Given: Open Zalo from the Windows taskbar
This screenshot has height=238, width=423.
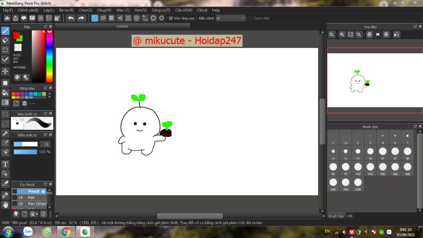Looking at the screenshot, I should coord(28,232).
